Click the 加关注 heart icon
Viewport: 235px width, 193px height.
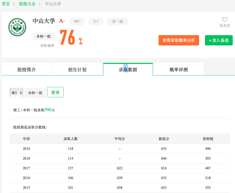click(224, 20)
